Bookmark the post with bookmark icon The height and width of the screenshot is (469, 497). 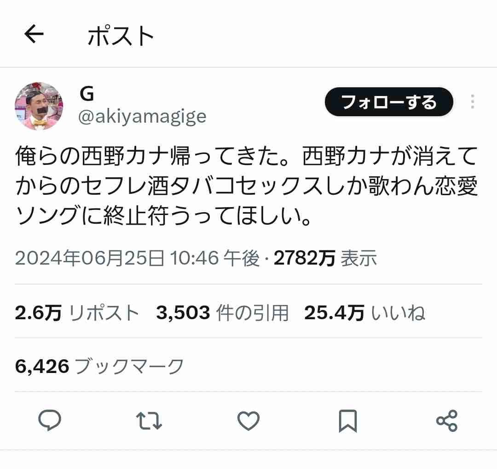pos(348,421)
